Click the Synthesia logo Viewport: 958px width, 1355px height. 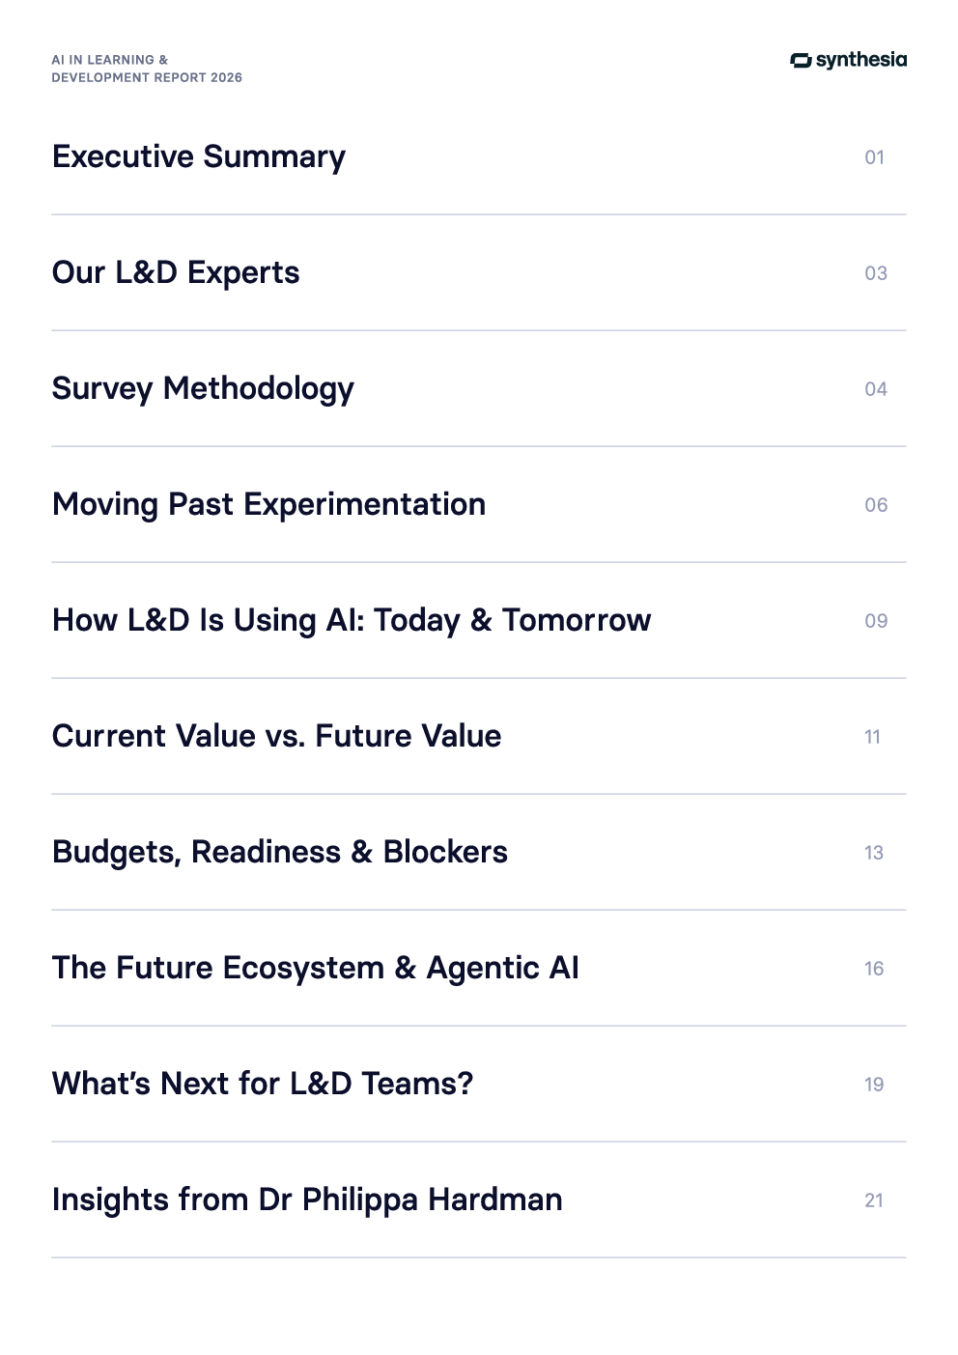[848, 60]
